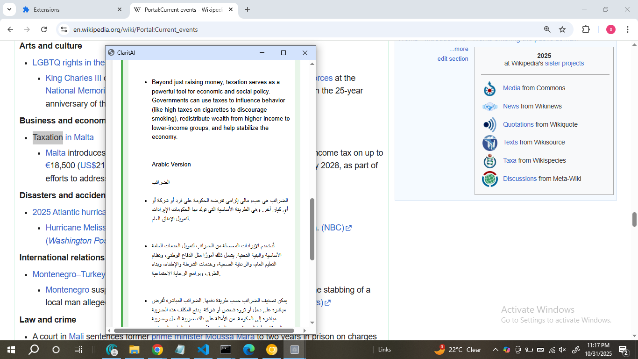
Task: Click Wikipedia page vertical scrollbar thumb
Action: point(634,219)
